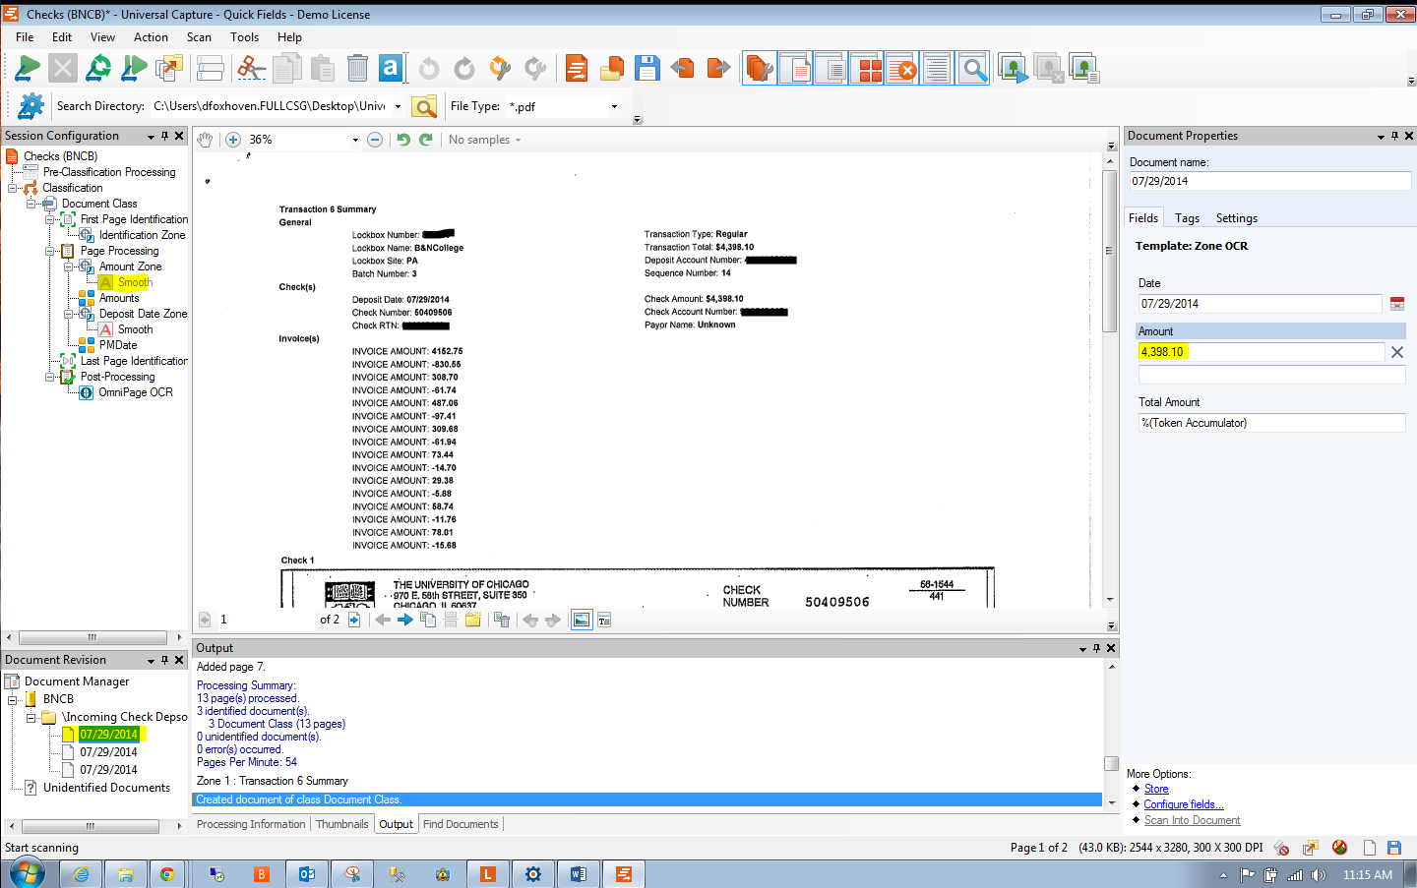
Task: Zoom out with the minus icon
Action: [375, 140]
